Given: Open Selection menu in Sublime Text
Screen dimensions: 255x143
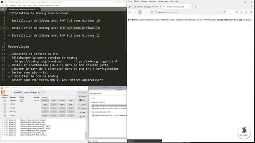Looking at the screenshot, I should click(x=13, y=5).
